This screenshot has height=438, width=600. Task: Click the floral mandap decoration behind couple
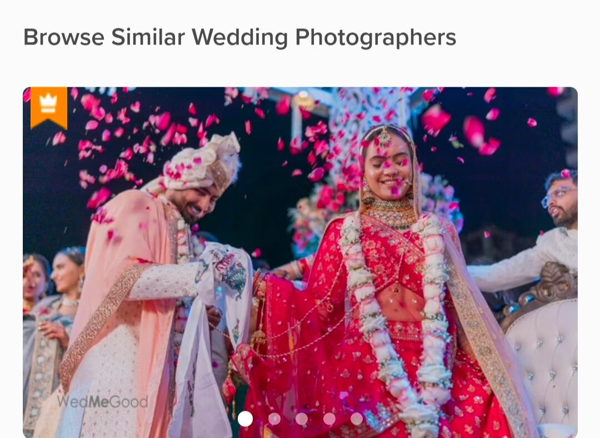click(344, 172)
